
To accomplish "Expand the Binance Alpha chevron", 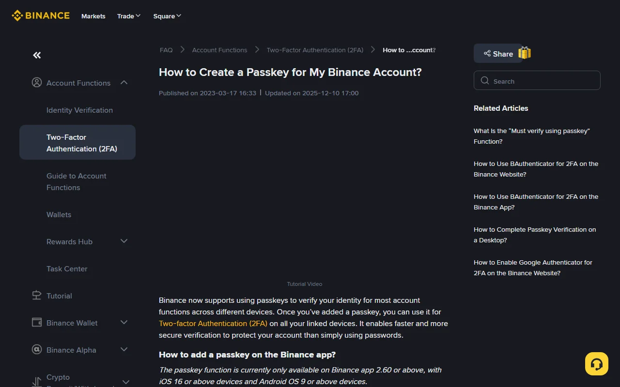I will click(x=124, y=349).
